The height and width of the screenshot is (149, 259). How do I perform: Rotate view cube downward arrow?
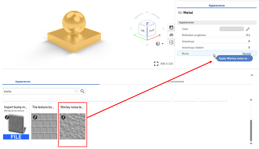pyautogui.click(x=147, y=45)
